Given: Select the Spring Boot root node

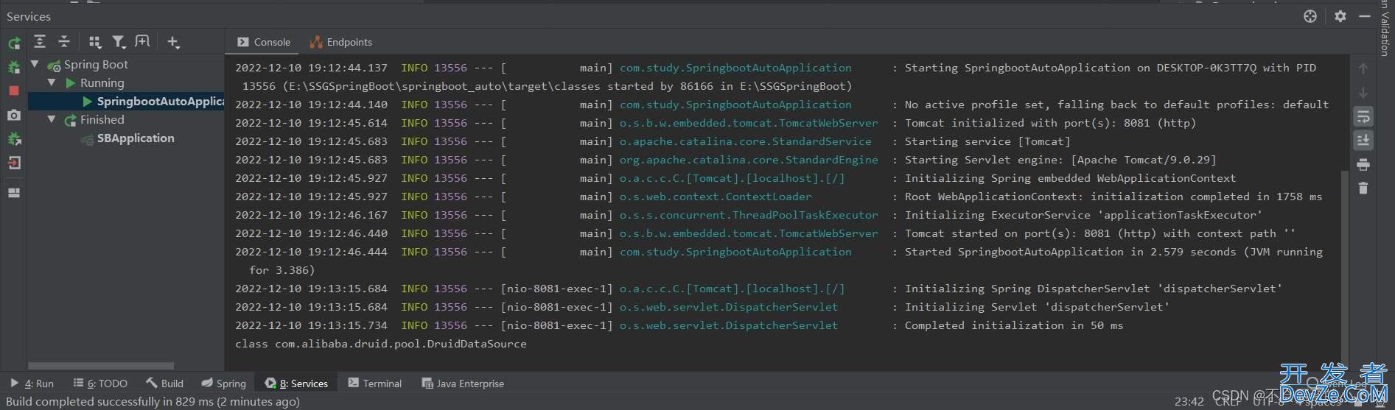Looking at the screenshot, I should [x=96, y=65].
